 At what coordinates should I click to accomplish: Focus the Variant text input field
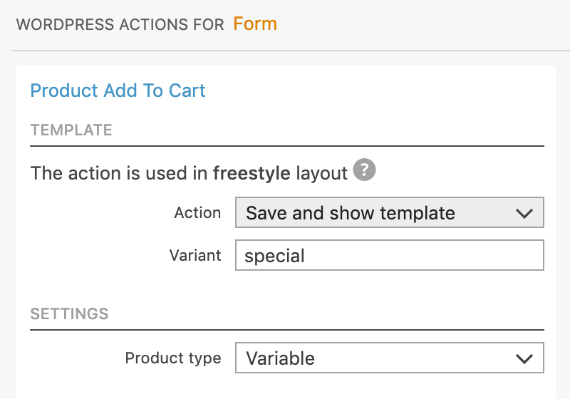click(390, 255)
